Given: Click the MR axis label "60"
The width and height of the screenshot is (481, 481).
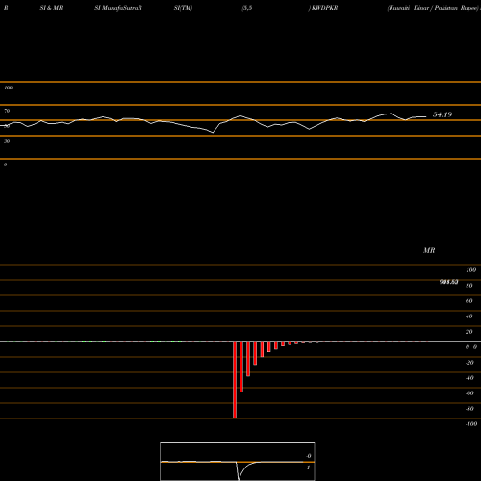Looking at the screenshot, I should pyautogui.click(x=469, y=301).
